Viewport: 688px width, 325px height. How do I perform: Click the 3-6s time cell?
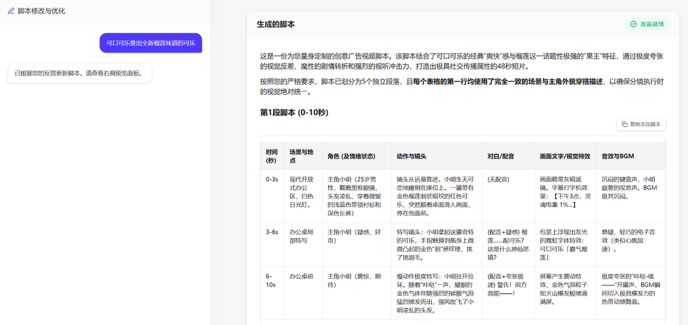pyautogui.click(x=272, y=244)
